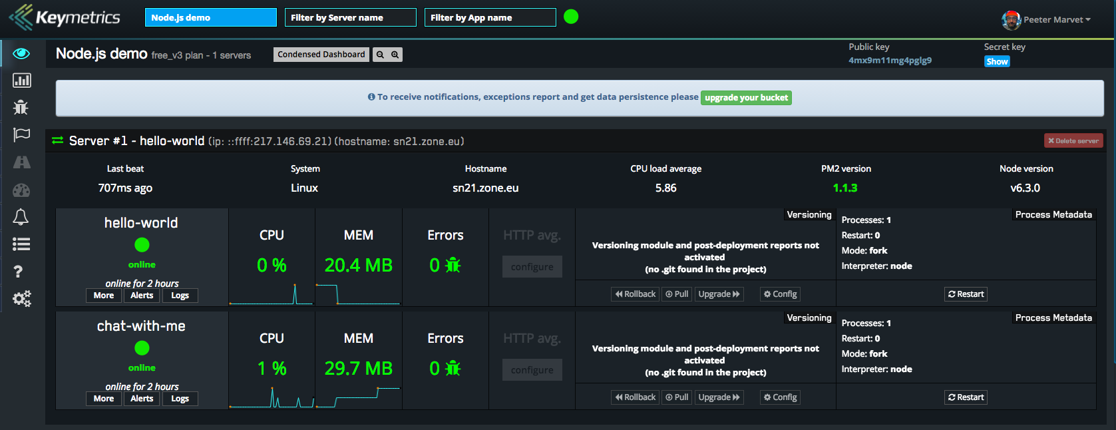Click Peeter Marvet's avatar picture
Image resolution: width=1116 pixels, height=430 pixels.
pyautogui.click(x=1011, y=20)
